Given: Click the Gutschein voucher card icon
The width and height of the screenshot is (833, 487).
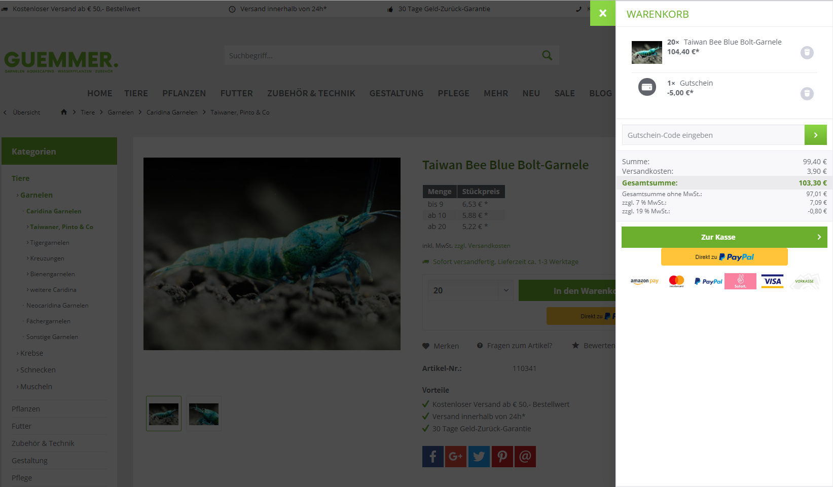Looking at the screenshot, I should click(x=647, y=87).
